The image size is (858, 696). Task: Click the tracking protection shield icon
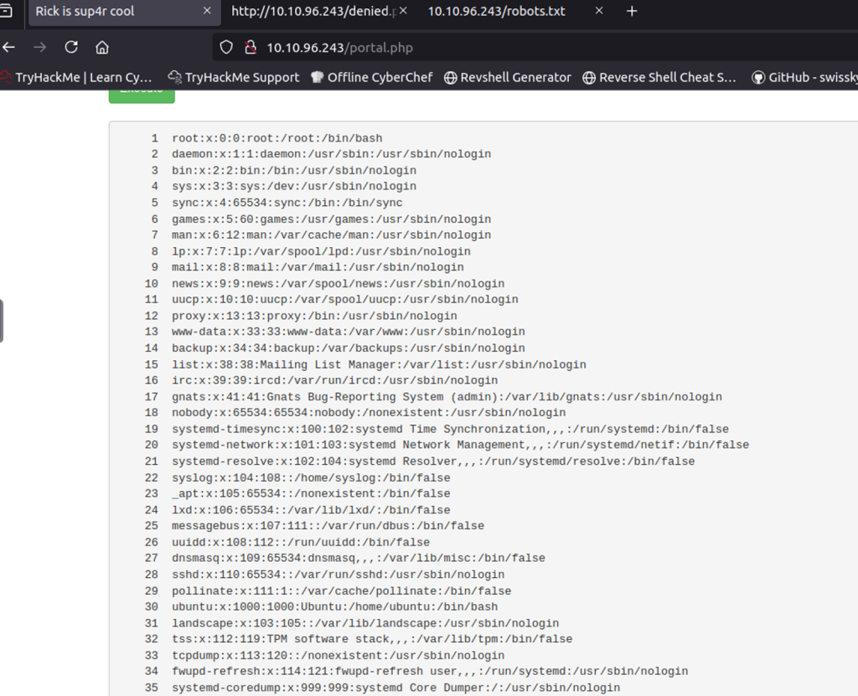225,48
